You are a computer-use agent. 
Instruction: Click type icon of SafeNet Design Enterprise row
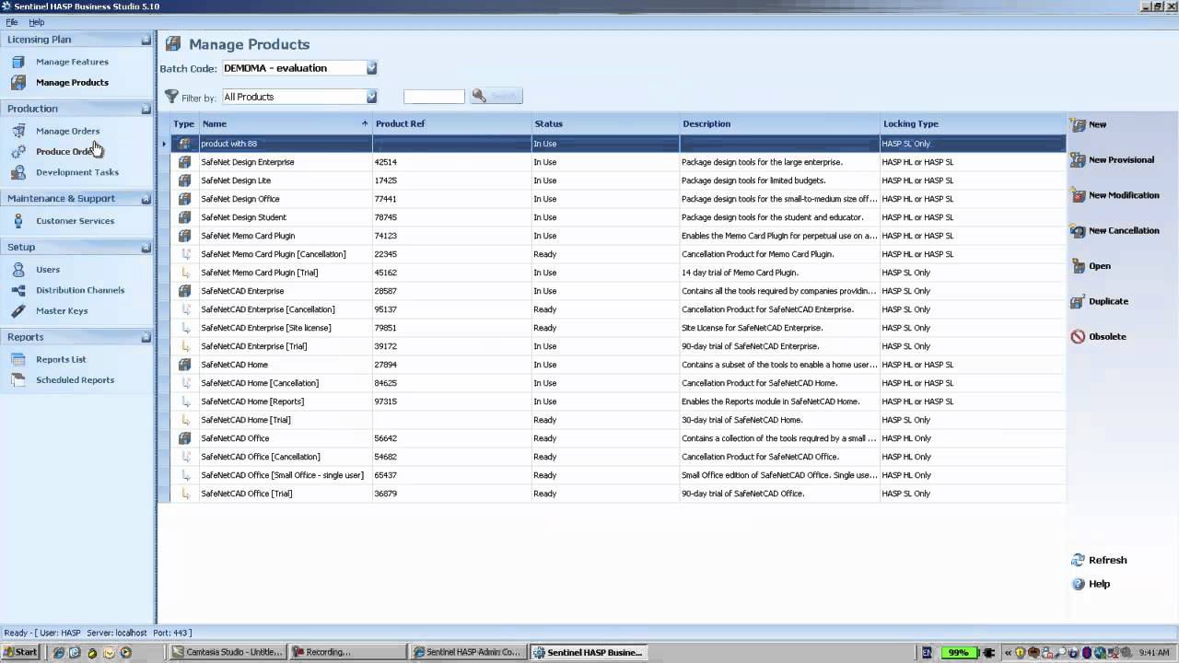click(184, 162)
